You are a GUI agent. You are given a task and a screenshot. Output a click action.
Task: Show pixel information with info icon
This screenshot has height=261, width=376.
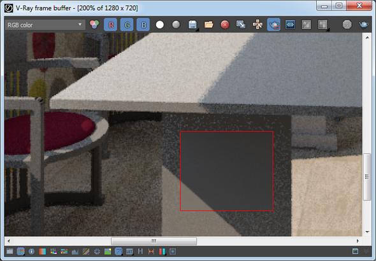click(31, 251)
